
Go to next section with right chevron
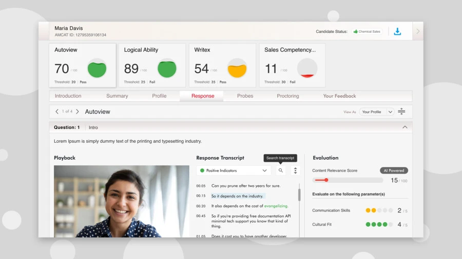(78, 112)
